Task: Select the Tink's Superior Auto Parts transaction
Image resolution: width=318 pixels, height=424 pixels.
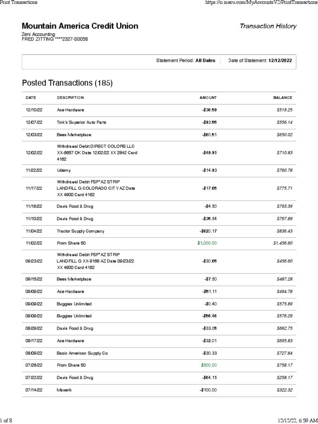Action: click(82, 123)
